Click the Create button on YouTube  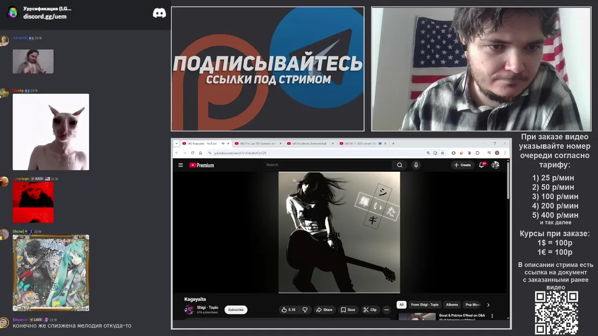(x=463, y=165)
